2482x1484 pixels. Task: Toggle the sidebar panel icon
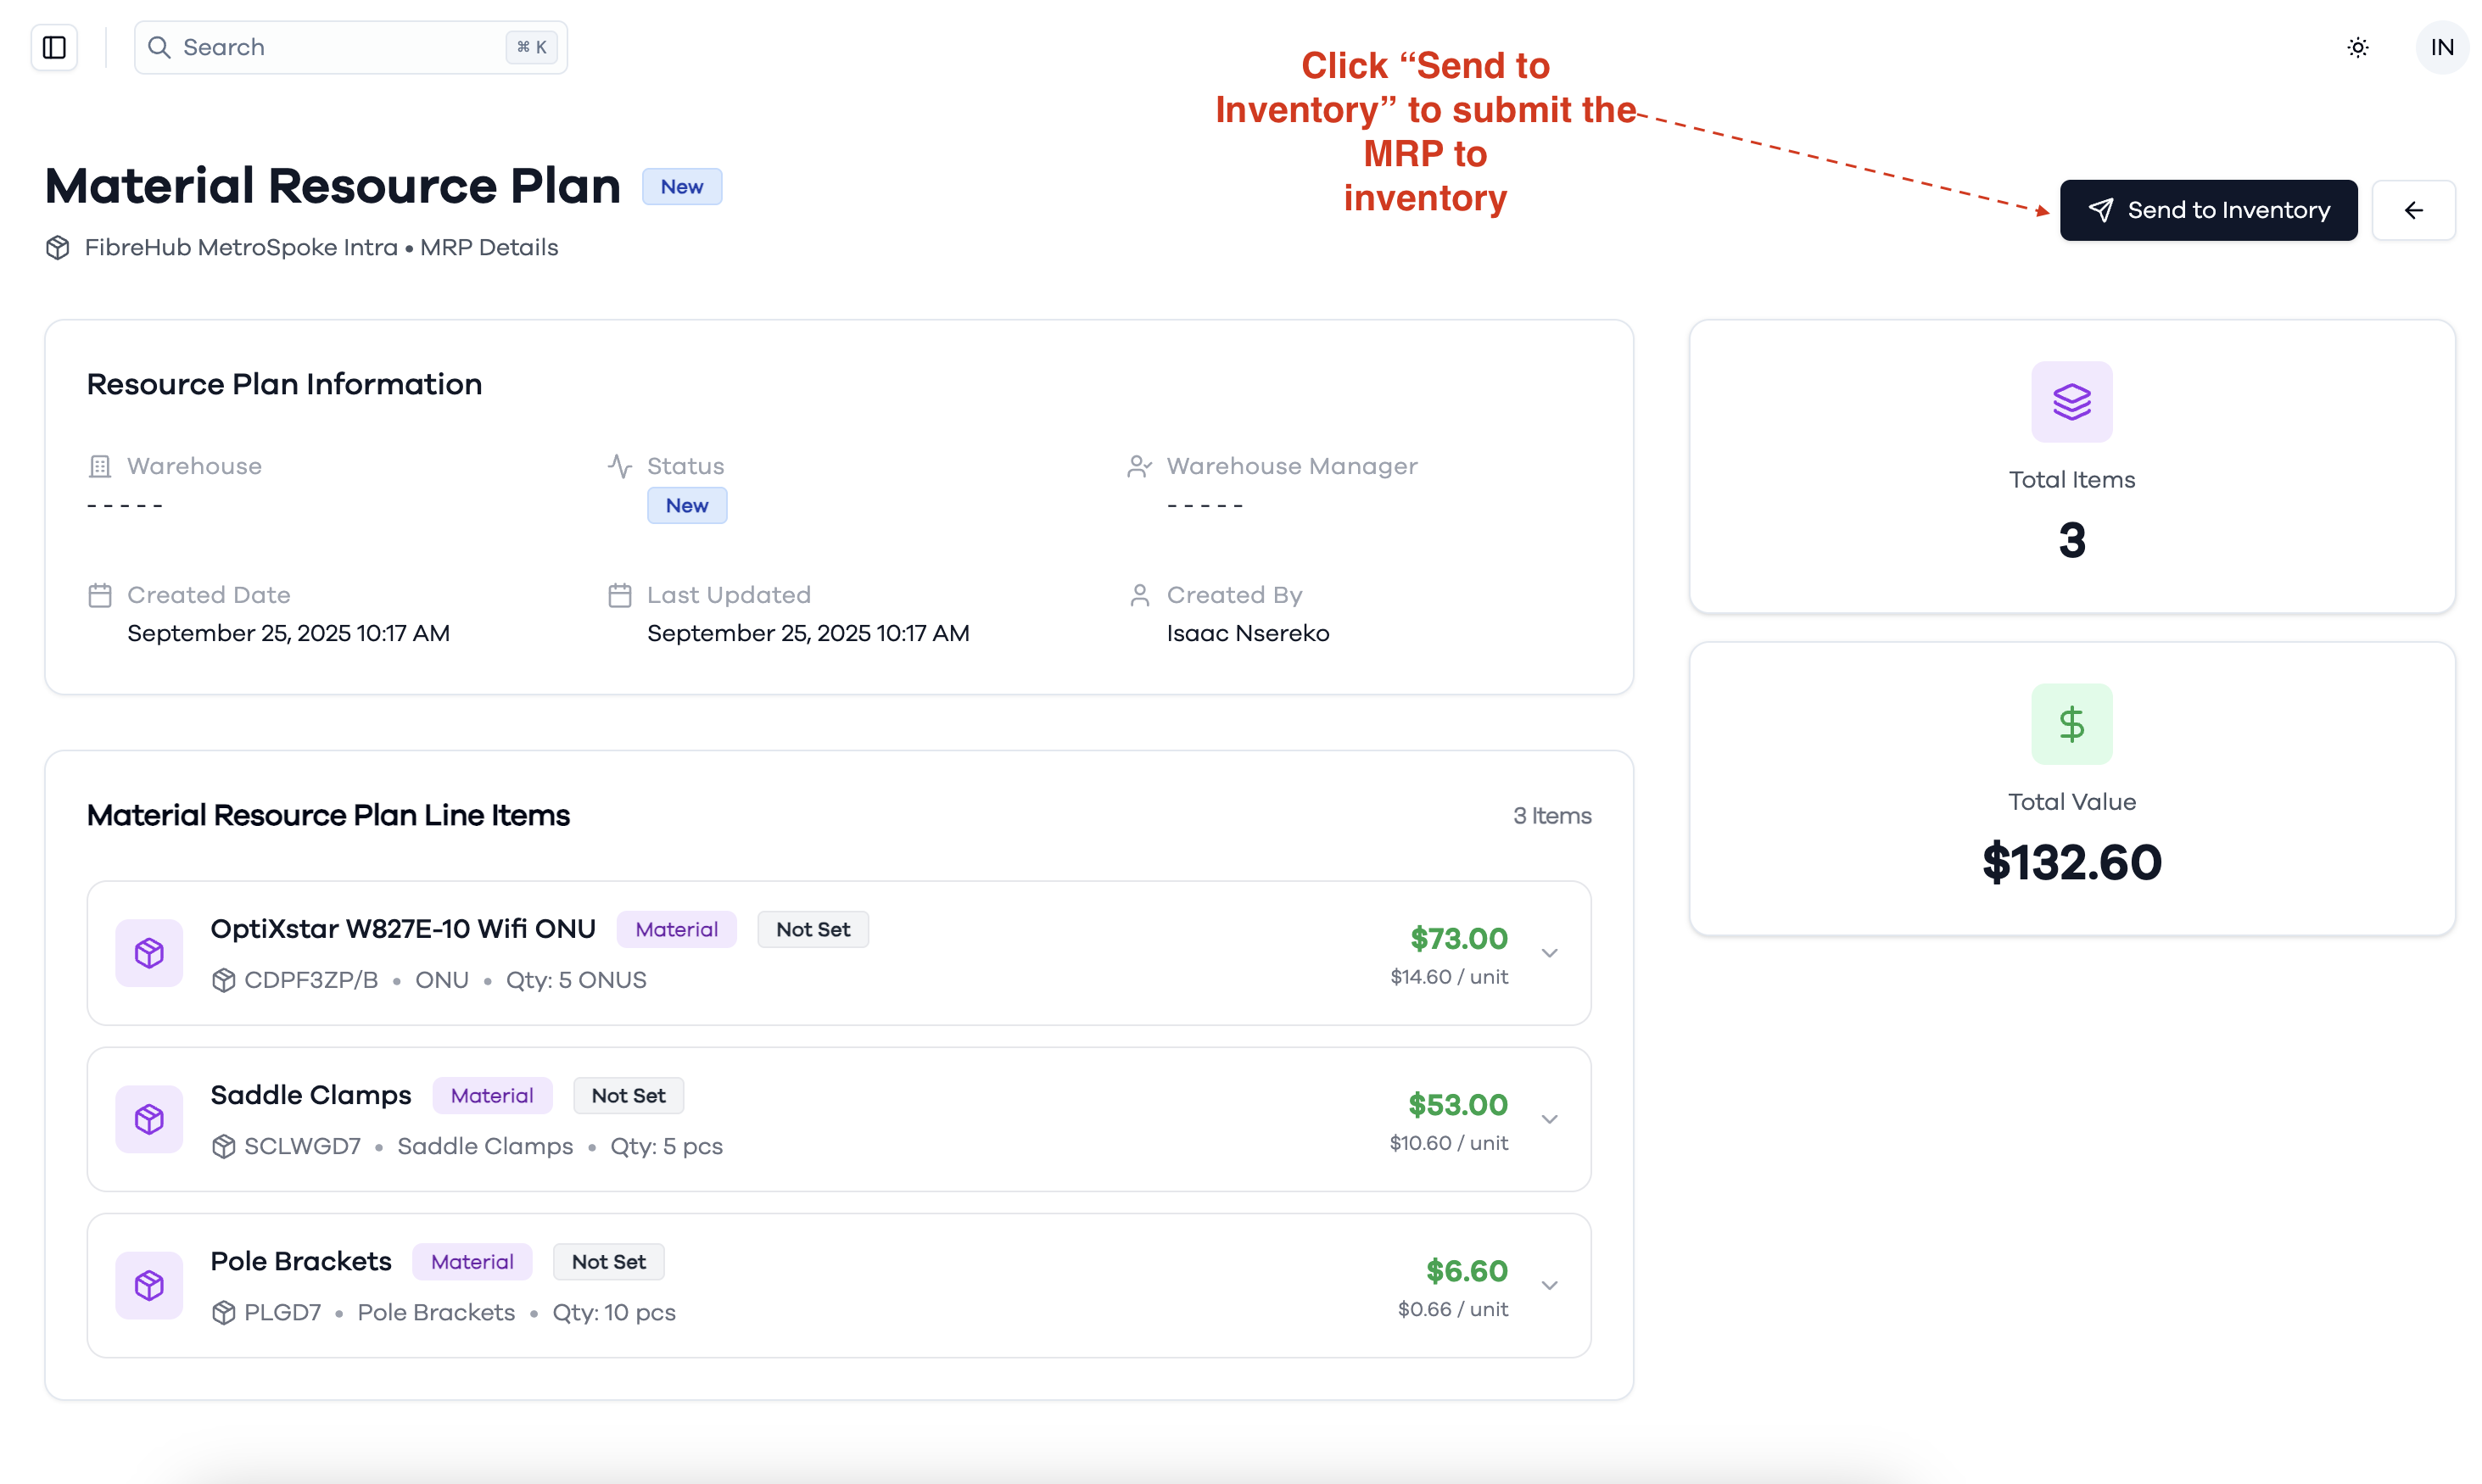coord(54,47)
